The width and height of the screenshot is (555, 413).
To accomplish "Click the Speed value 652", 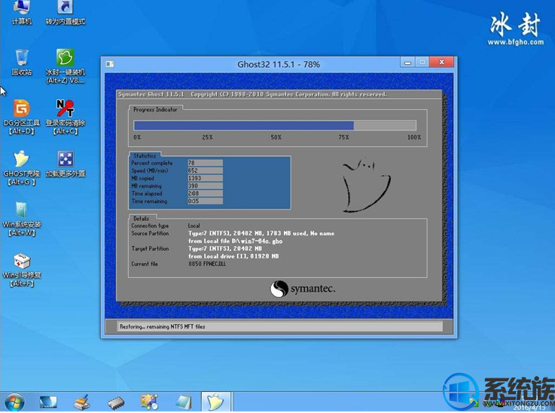I will [205, 170].
